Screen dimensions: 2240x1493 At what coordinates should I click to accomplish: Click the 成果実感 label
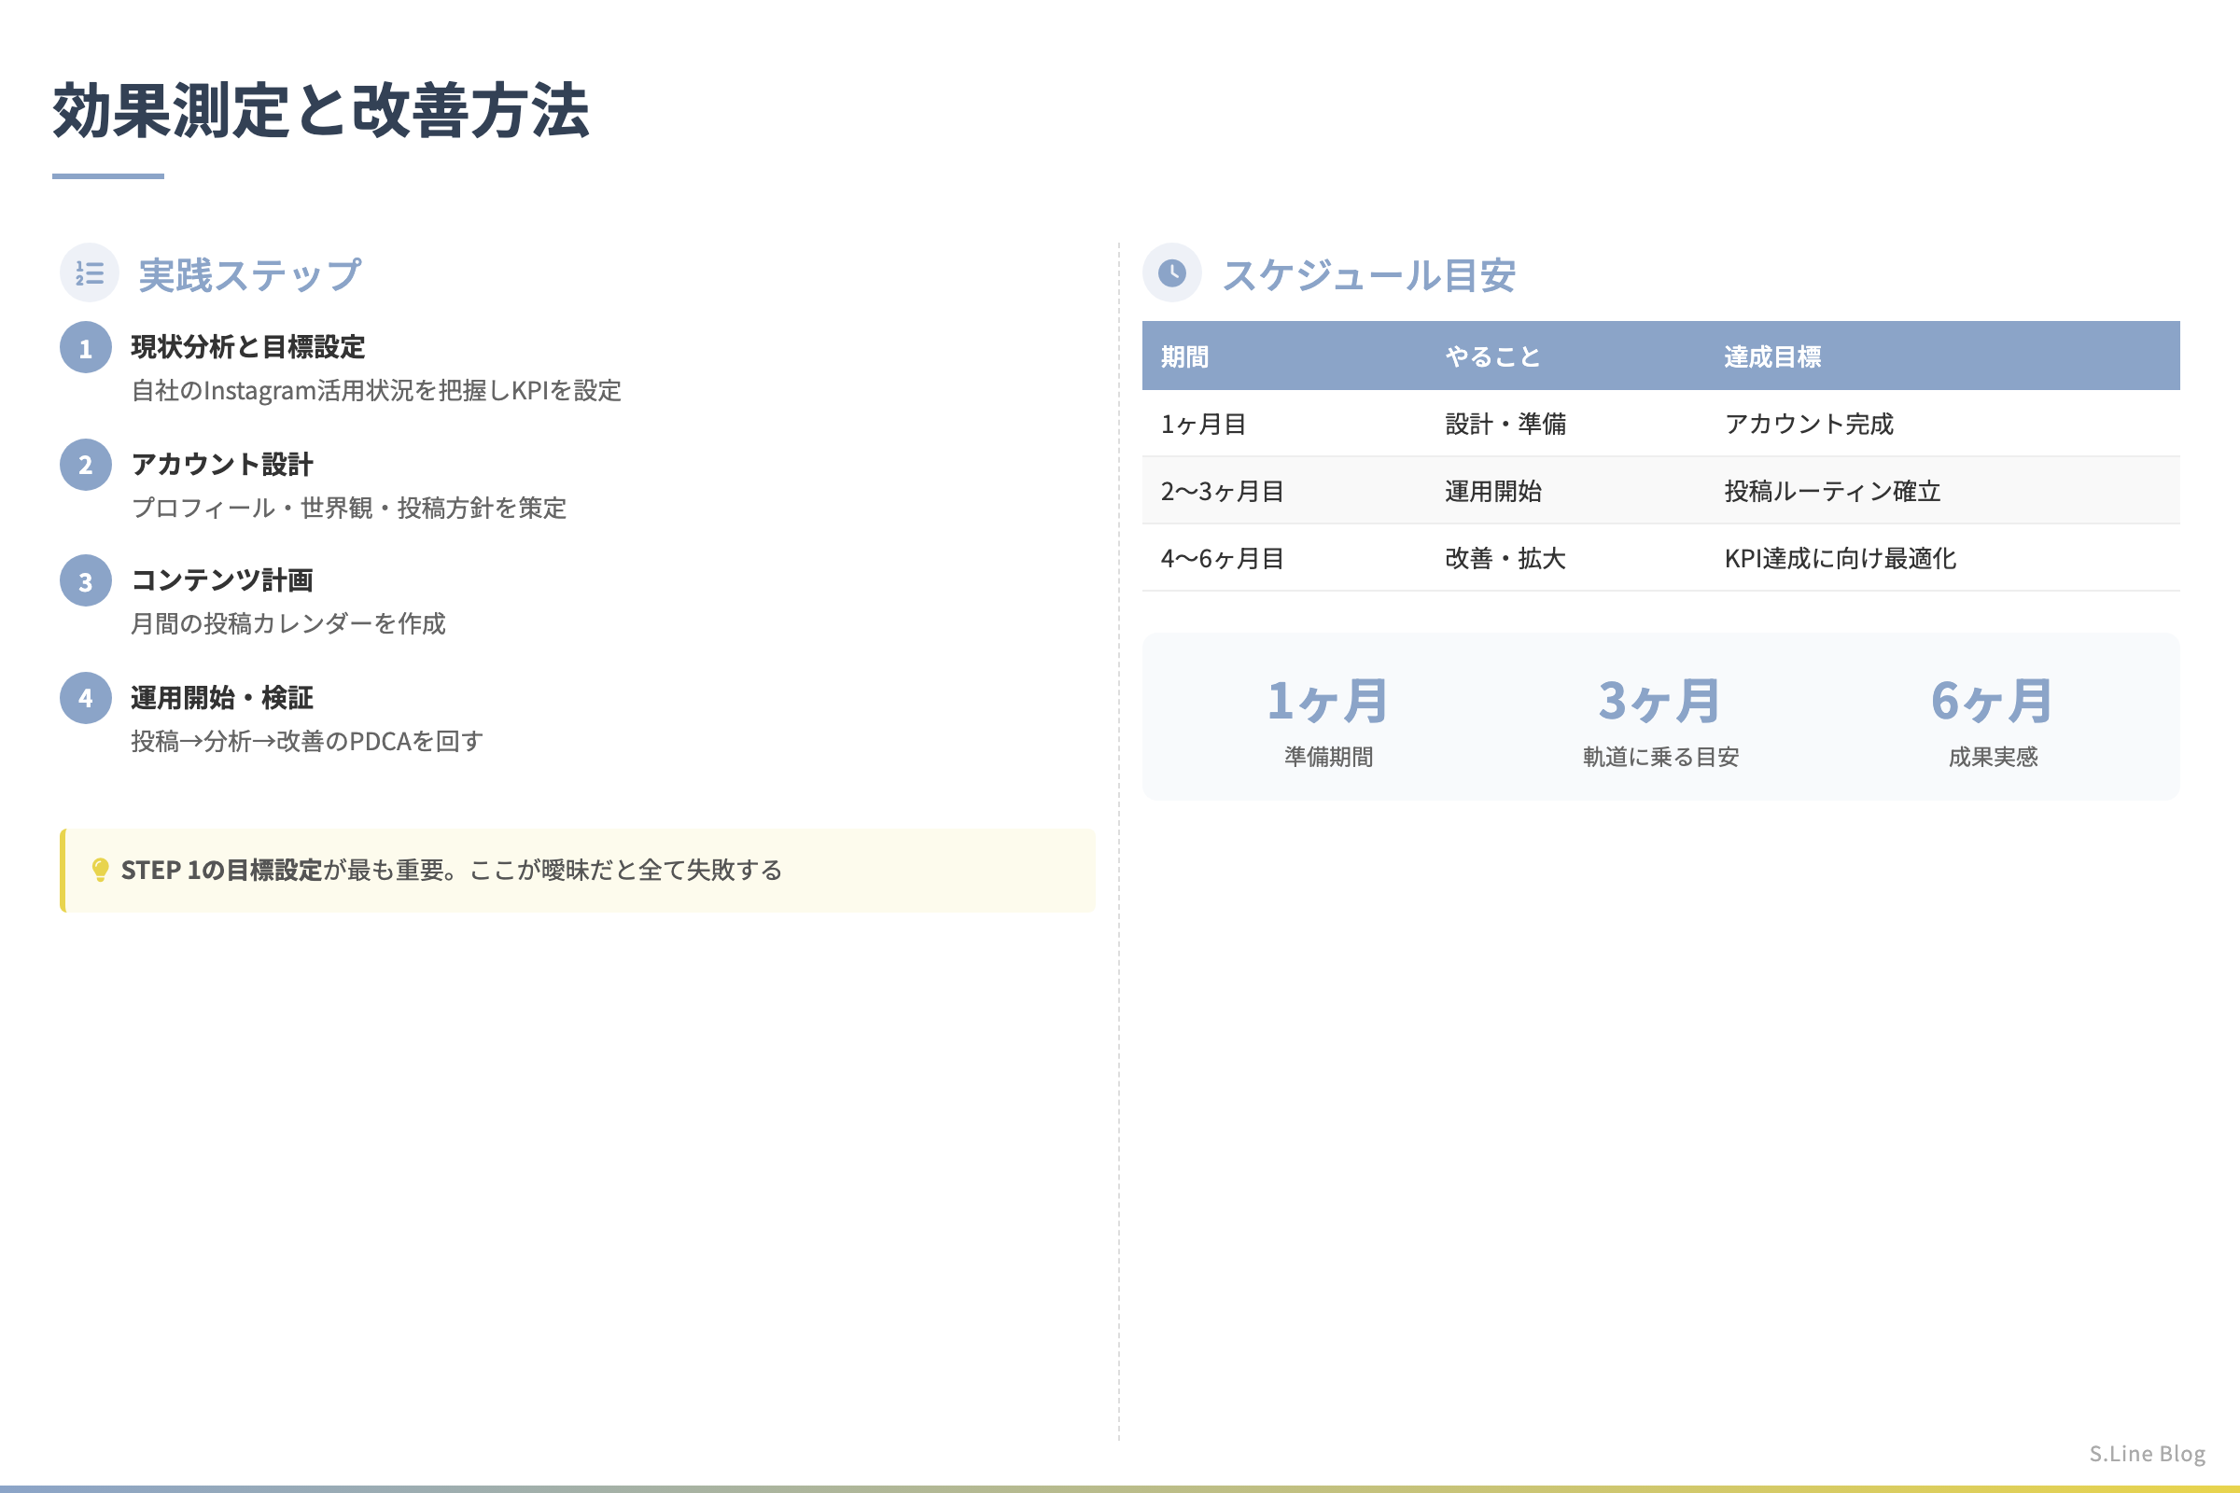pyautogui.click(x=1994, y=757)
